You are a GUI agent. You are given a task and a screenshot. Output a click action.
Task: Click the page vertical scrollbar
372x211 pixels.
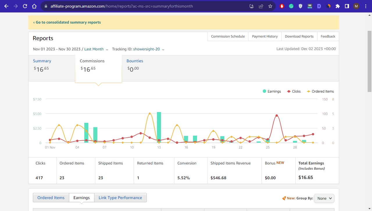tap(369, 61)
